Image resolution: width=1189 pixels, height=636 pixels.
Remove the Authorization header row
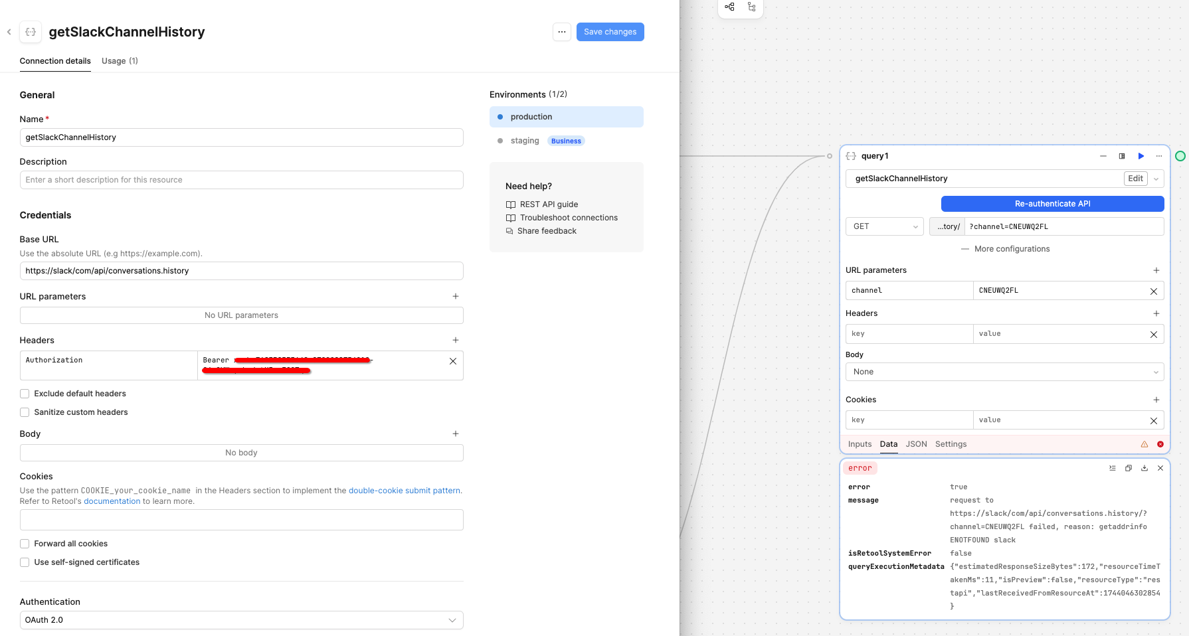pyautogui.click(x=453, y=361)
